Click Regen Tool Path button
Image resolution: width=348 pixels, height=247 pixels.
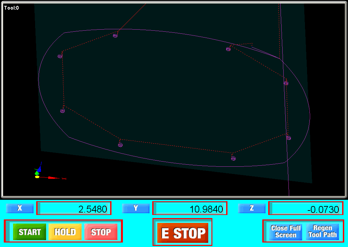(323, 231)
